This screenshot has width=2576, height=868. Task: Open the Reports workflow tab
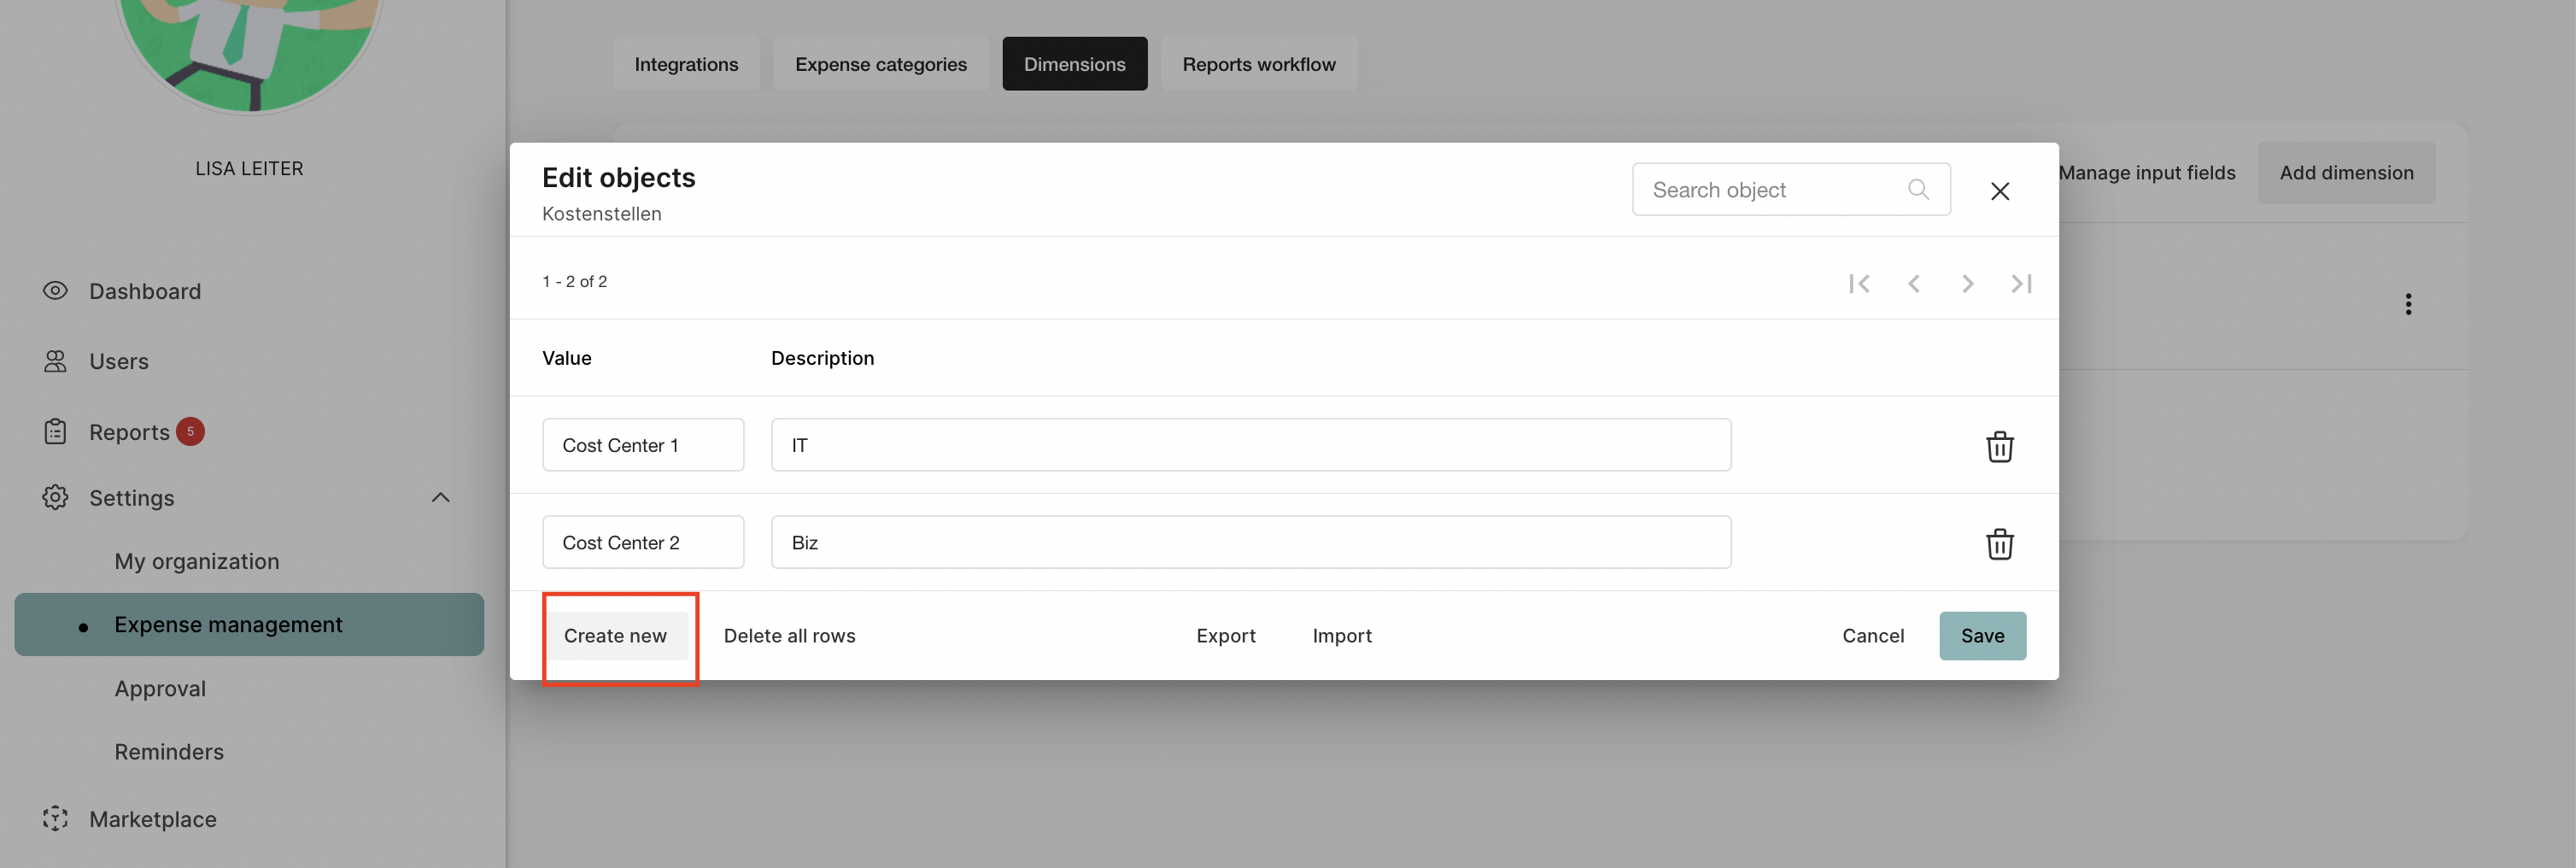coord(1258,64)
